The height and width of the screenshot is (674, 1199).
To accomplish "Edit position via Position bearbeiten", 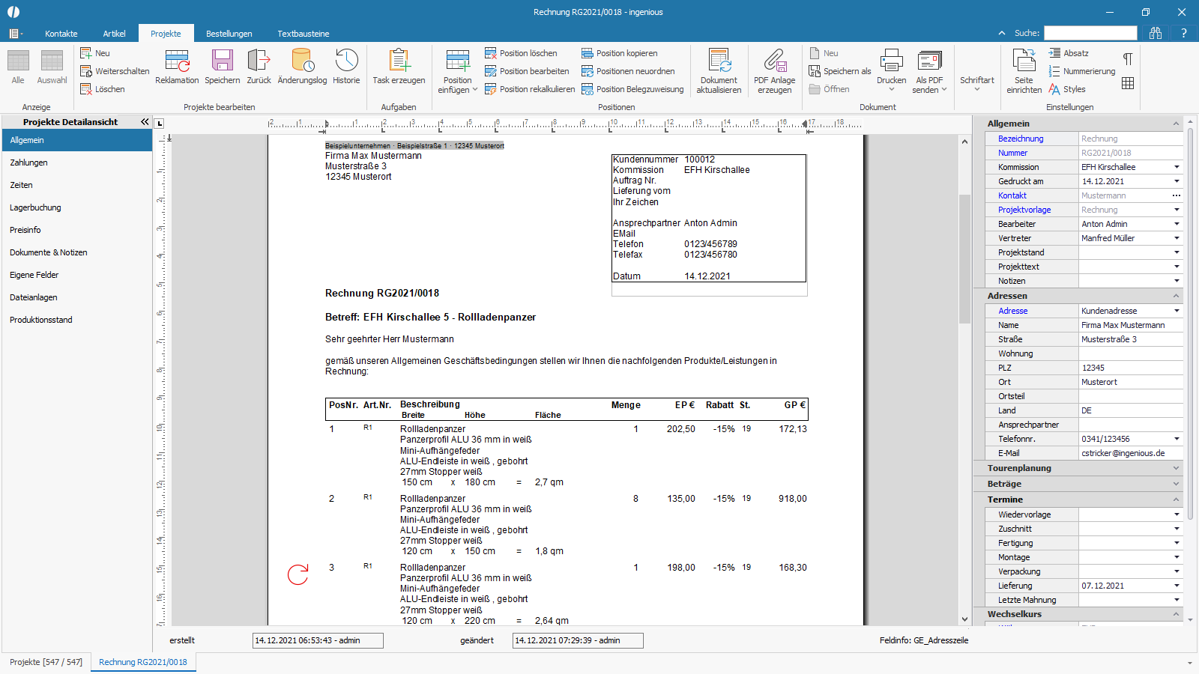I will coord(527,71).
